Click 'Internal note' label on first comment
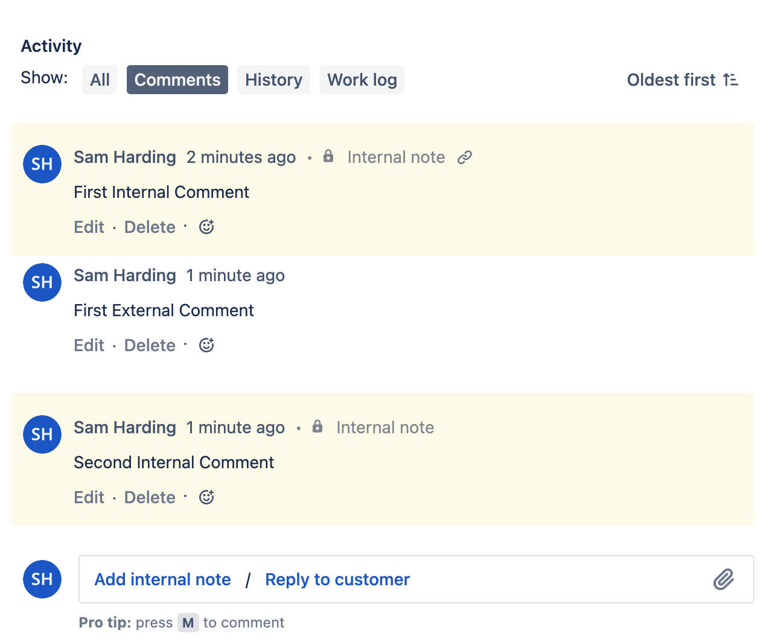The width and height of the screenshot is (775, 642). pyautogui.click(x=396, y=157)
